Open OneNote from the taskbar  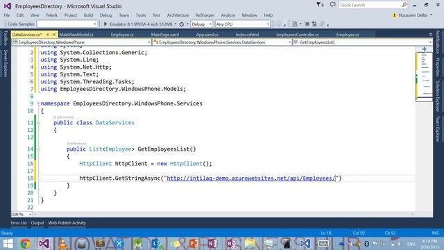(x=213, y=244)
